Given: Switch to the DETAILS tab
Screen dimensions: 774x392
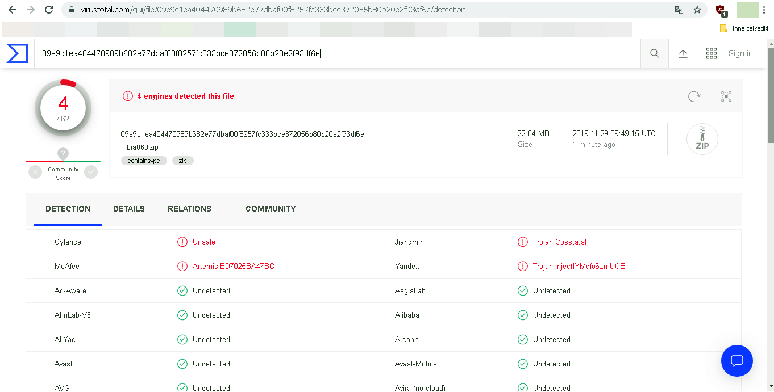Looking at the screenshot, I should 129,209.
